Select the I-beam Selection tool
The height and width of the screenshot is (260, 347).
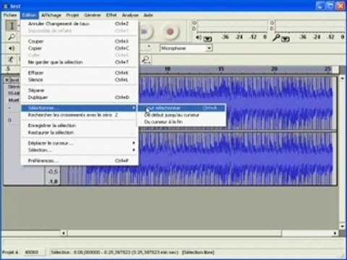click(x=12, y=25)
